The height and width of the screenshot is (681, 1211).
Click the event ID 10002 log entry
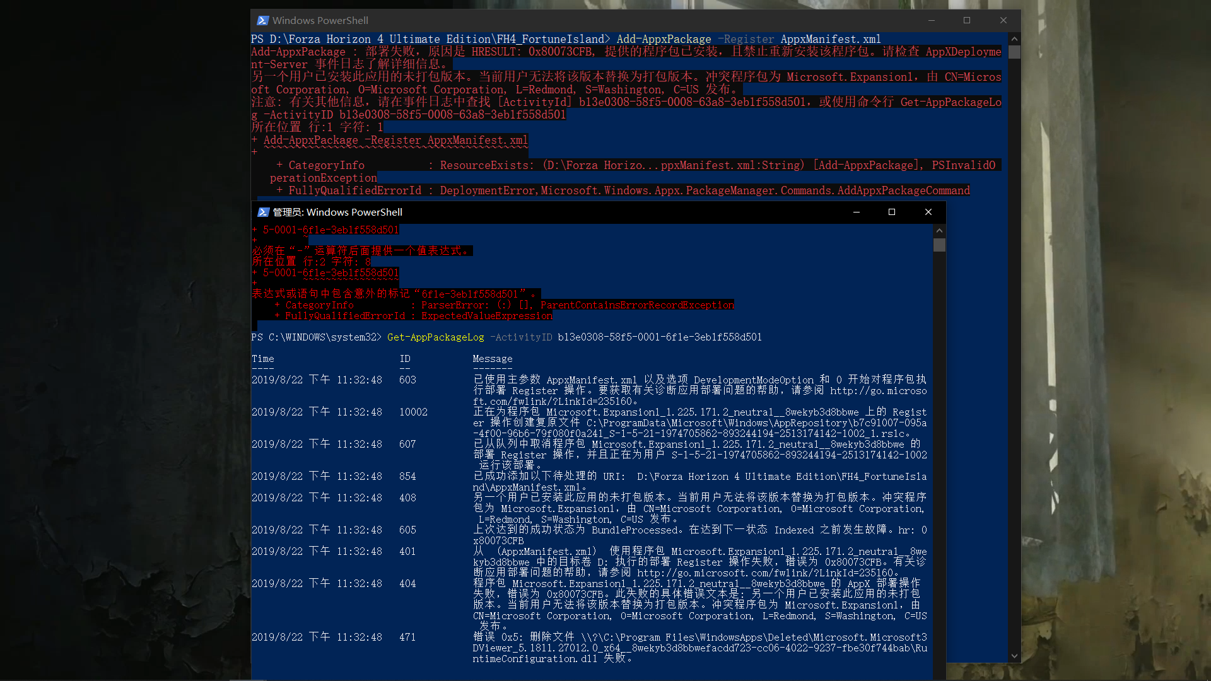coord(413,412)
